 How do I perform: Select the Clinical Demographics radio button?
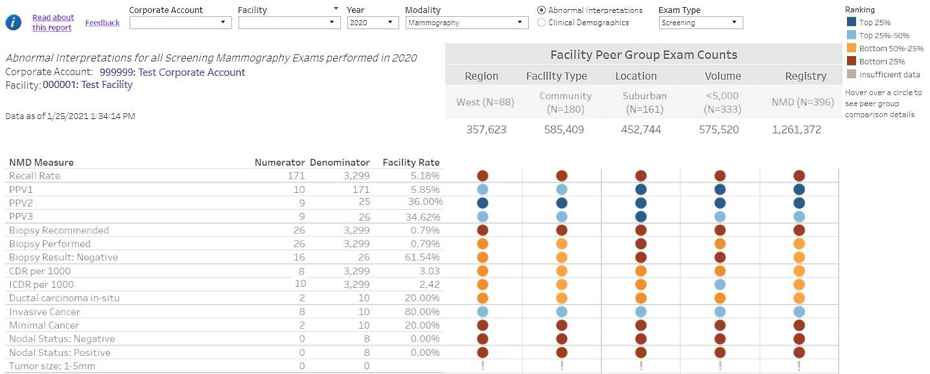pos(542,23)
